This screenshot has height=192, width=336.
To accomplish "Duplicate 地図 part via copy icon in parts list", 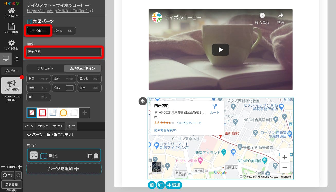I will [89, 156].
